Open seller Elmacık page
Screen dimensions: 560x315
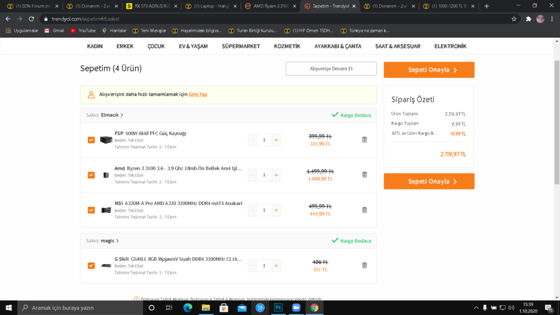112,115
